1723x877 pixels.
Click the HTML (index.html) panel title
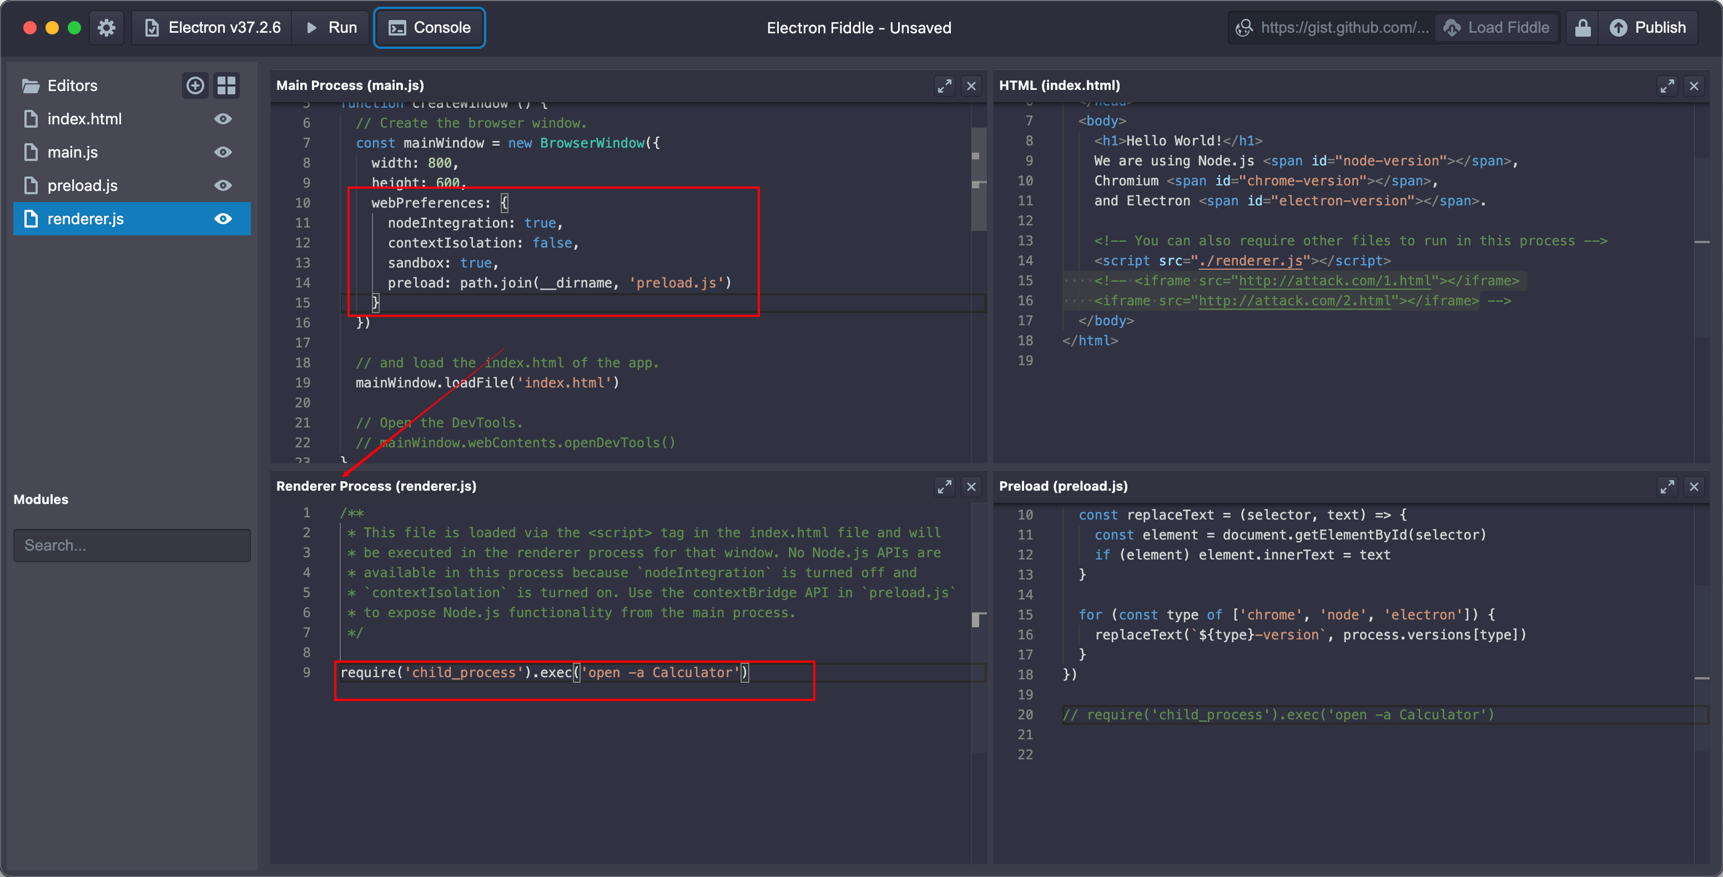point(1060,85)
